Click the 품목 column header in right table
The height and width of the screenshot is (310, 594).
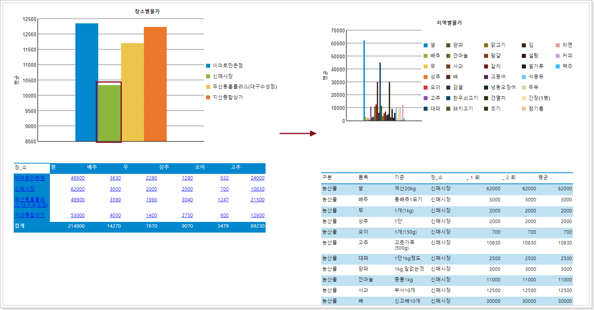click(363, 177)
